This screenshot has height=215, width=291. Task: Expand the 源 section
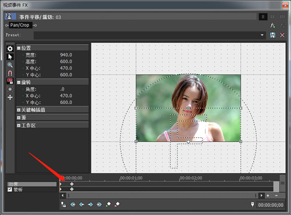coord(19,117)
